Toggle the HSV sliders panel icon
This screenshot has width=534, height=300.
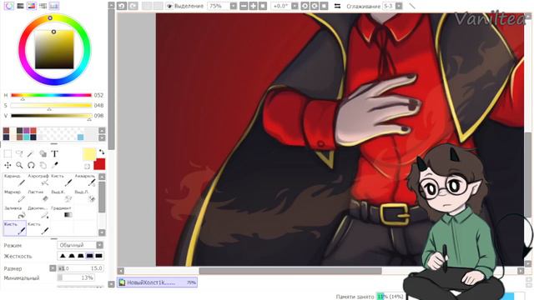[x=32, y=6]
